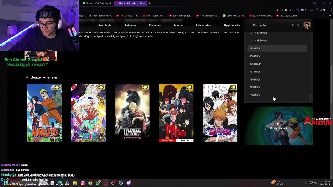Open Fullmetal Alchemist Brotherhood poster
333x187 pixels.
pyautogui.click(x=132, y=113)
